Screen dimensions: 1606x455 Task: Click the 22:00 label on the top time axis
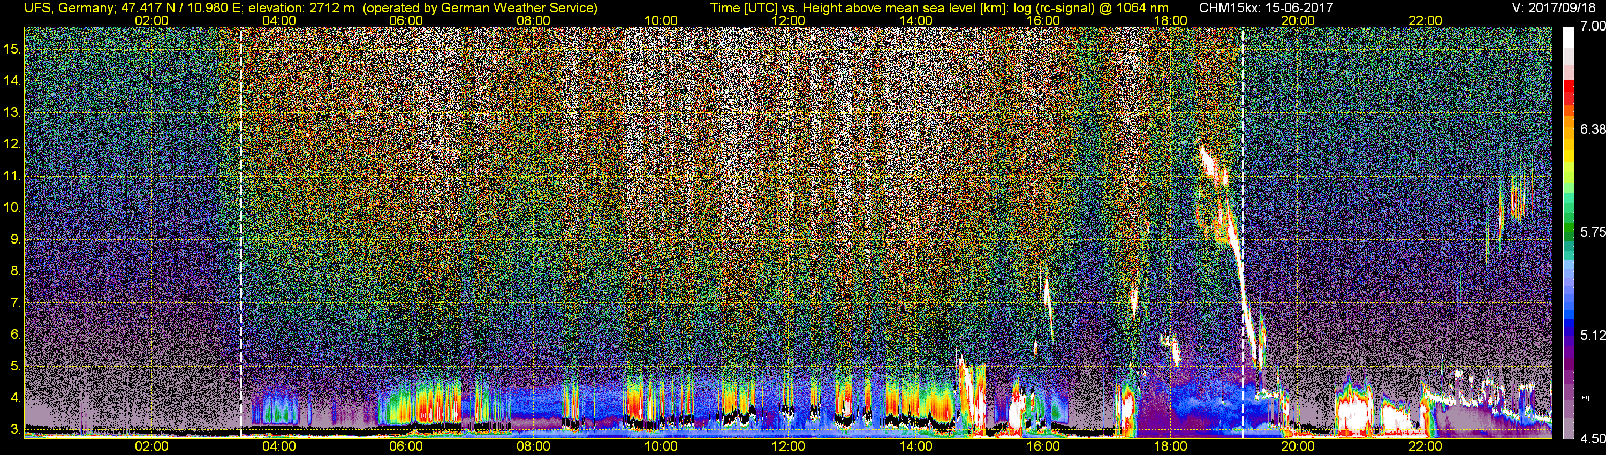click(x=1425, y=20)
